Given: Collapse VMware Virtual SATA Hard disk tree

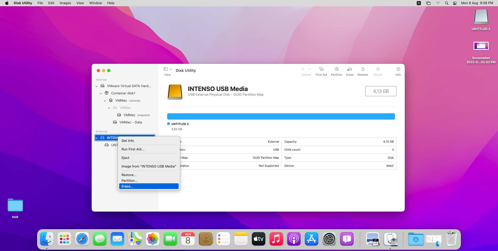Looking at the screenshot, I should click(x=97, y=86).
